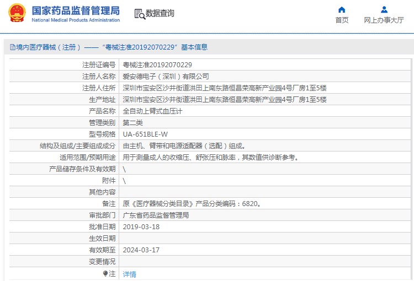Click the National Medical Products Administration subtitle

tap(76, 20)
